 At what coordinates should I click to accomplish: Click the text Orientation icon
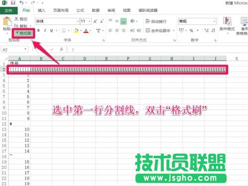[x=132, y=21]
